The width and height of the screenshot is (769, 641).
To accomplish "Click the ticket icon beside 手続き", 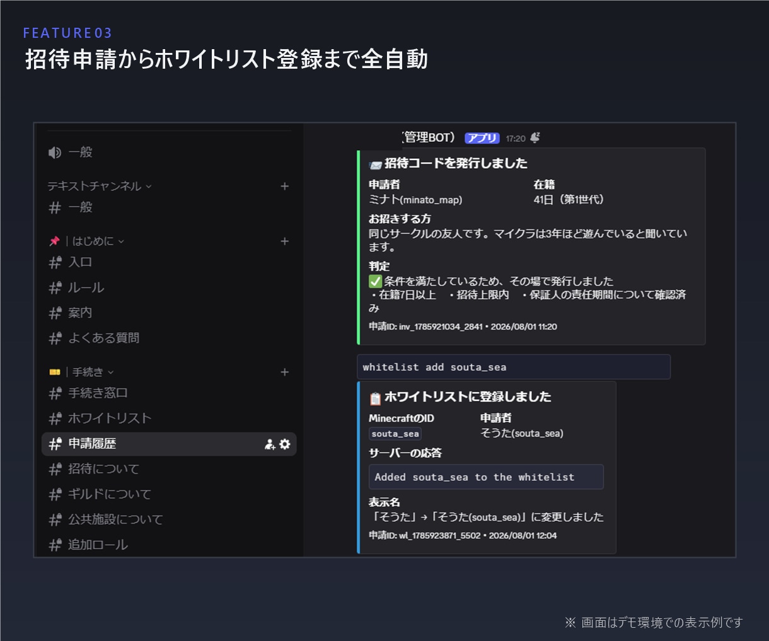I will (x=54, y=372).
